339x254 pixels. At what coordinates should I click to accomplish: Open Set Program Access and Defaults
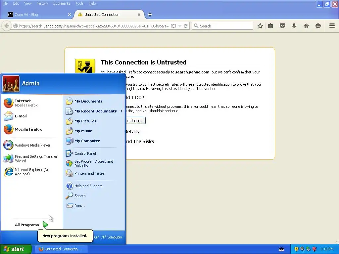pyautogui.click(x=94, y=163)
